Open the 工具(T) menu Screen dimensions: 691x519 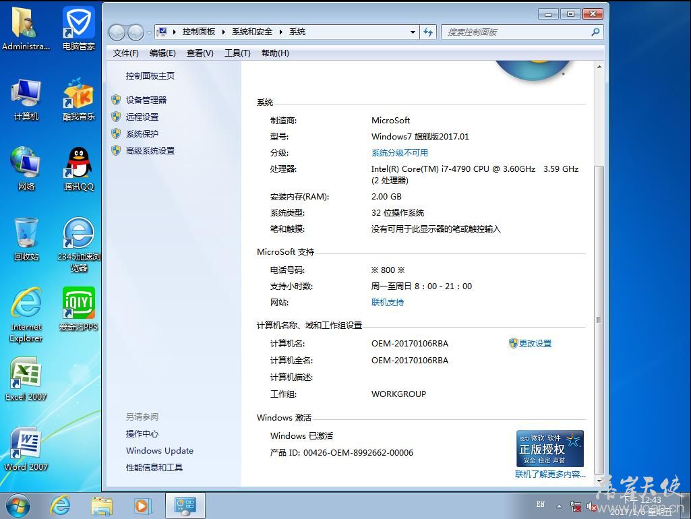coord(237,53)
